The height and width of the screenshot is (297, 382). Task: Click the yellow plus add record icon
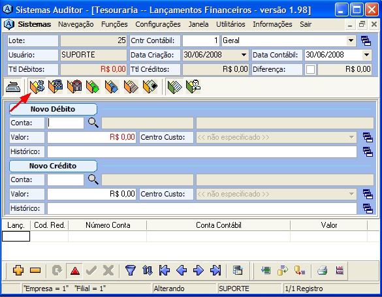[18, 270]
